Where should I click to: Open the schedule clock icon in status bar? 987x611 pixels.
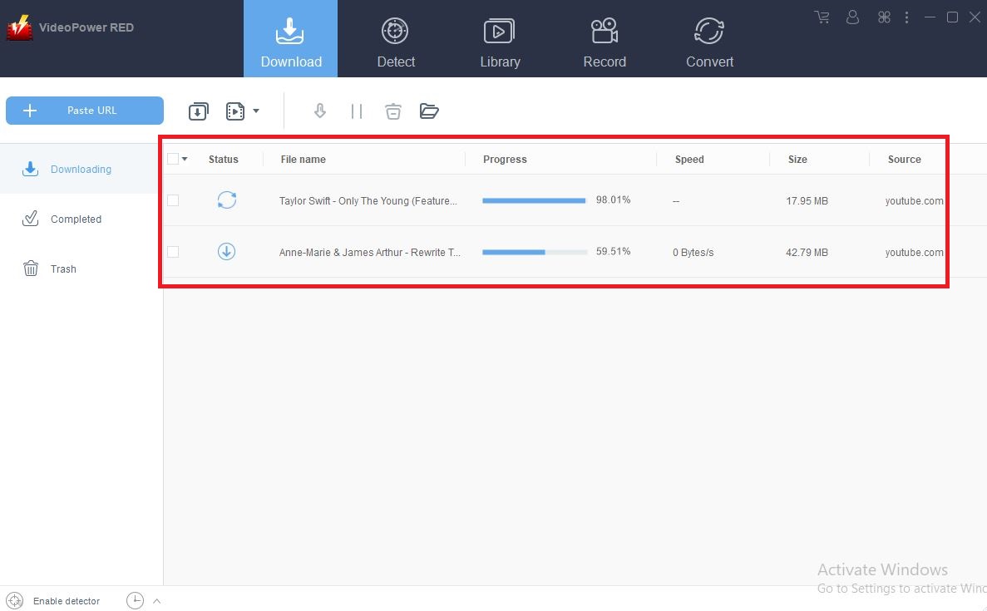(x=135, y=600)
